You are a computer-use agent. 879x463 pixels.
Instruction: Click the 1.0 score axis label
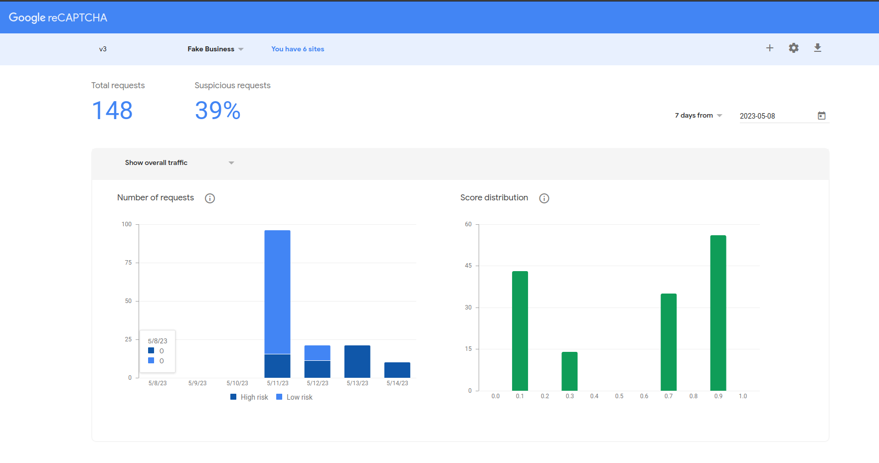click(743, 396)
